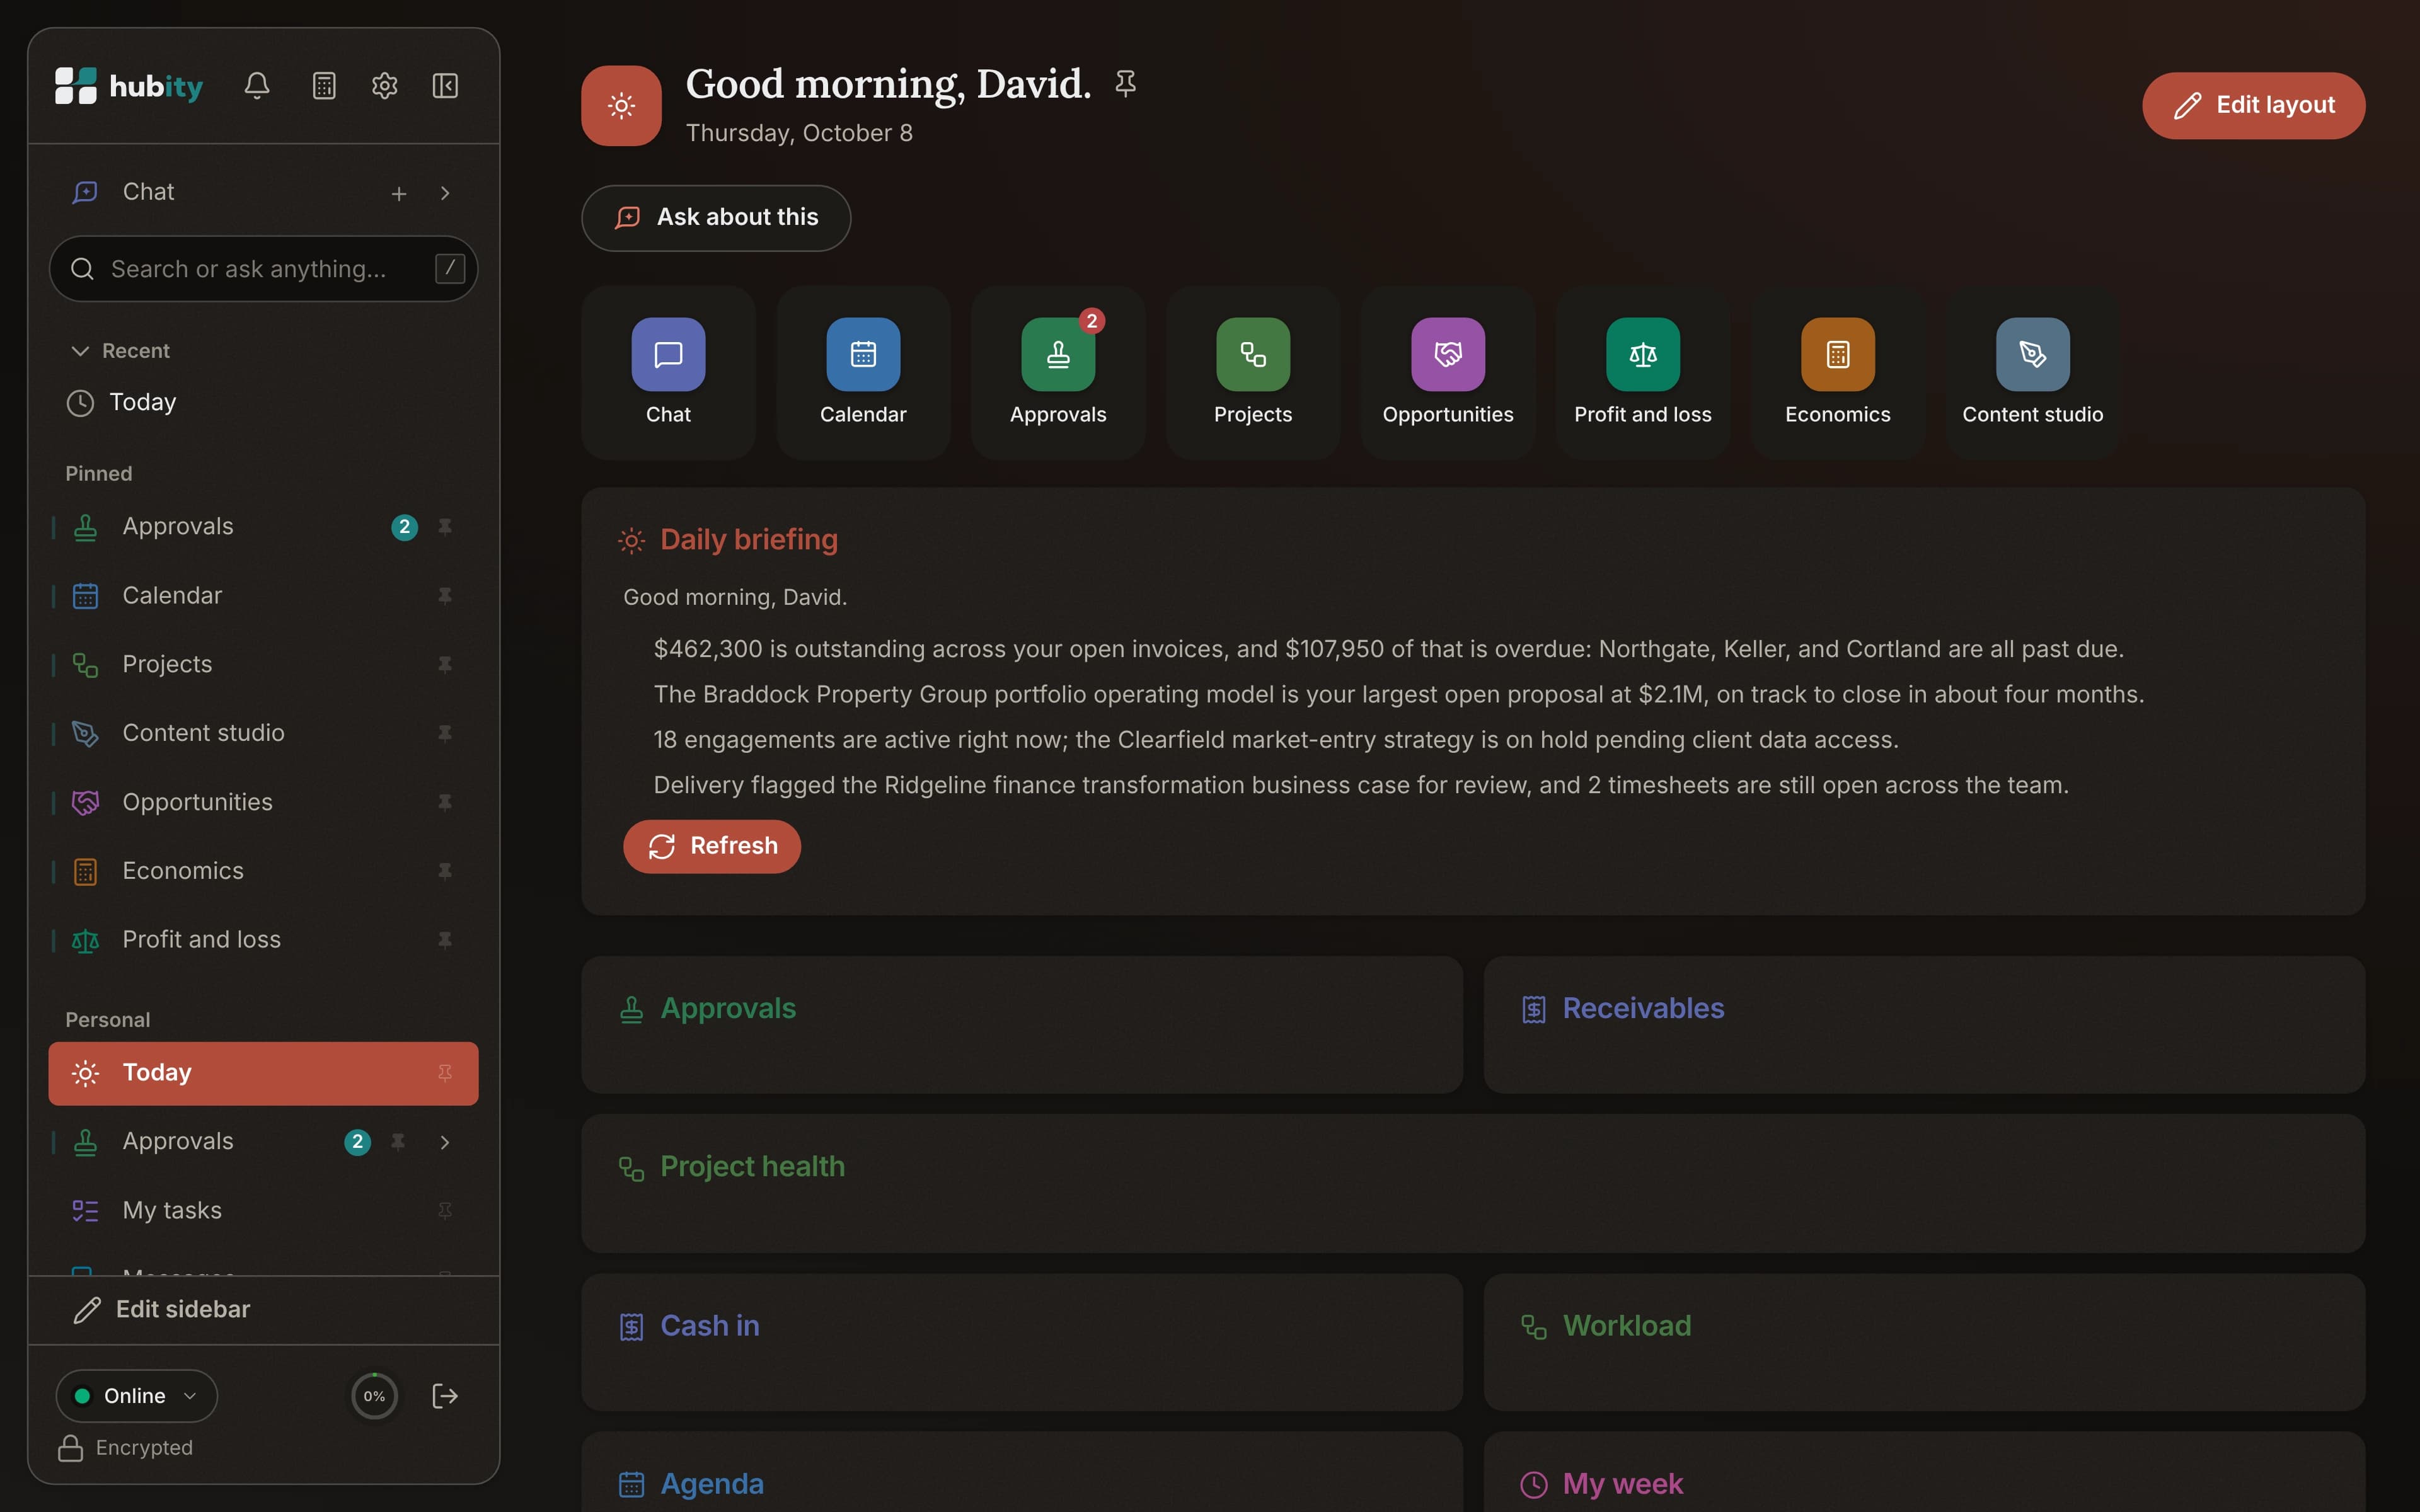Click the sun icon beside greeting
This screenshot has height=1512, width=2420.
click(621, 106)
